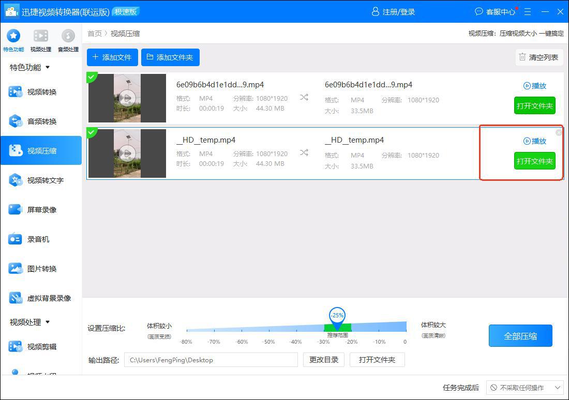Toggle the green checkmark on __HD__temp.mp4
The height and width of the screenshot is (400, 569).
click(91, 132)
